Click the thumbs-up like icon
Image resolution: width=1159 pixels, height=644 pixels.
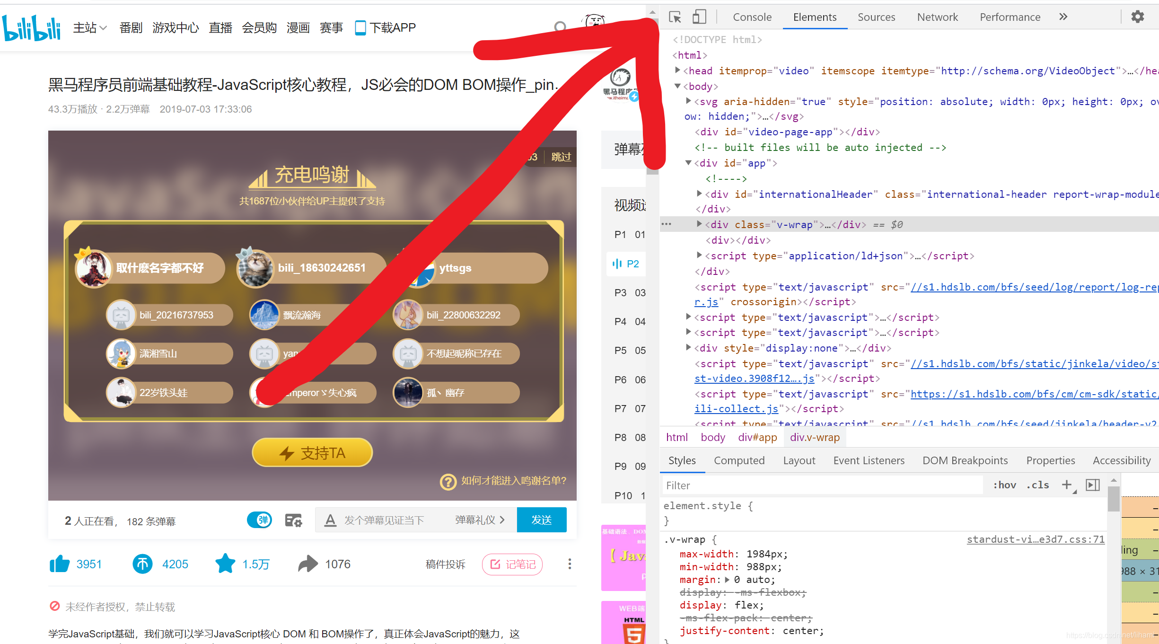[60, 564]
